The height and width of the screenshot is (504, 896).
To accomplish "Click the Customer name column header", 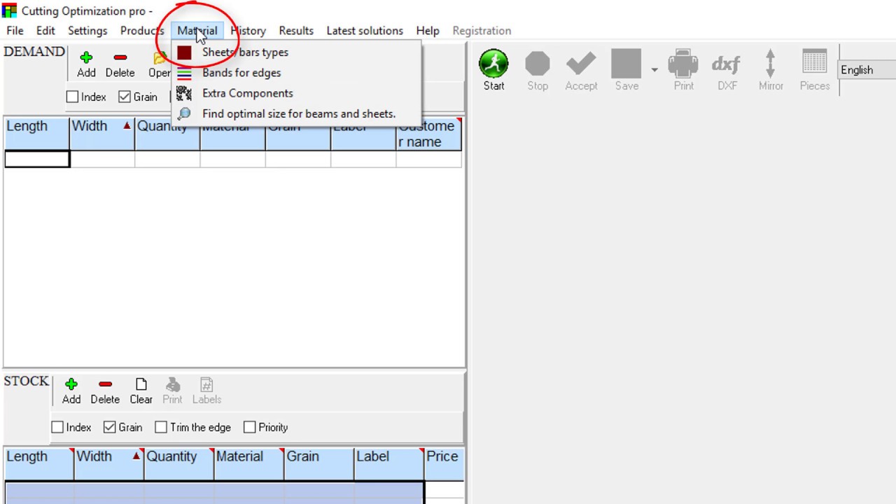I will [x=428, y=134].
